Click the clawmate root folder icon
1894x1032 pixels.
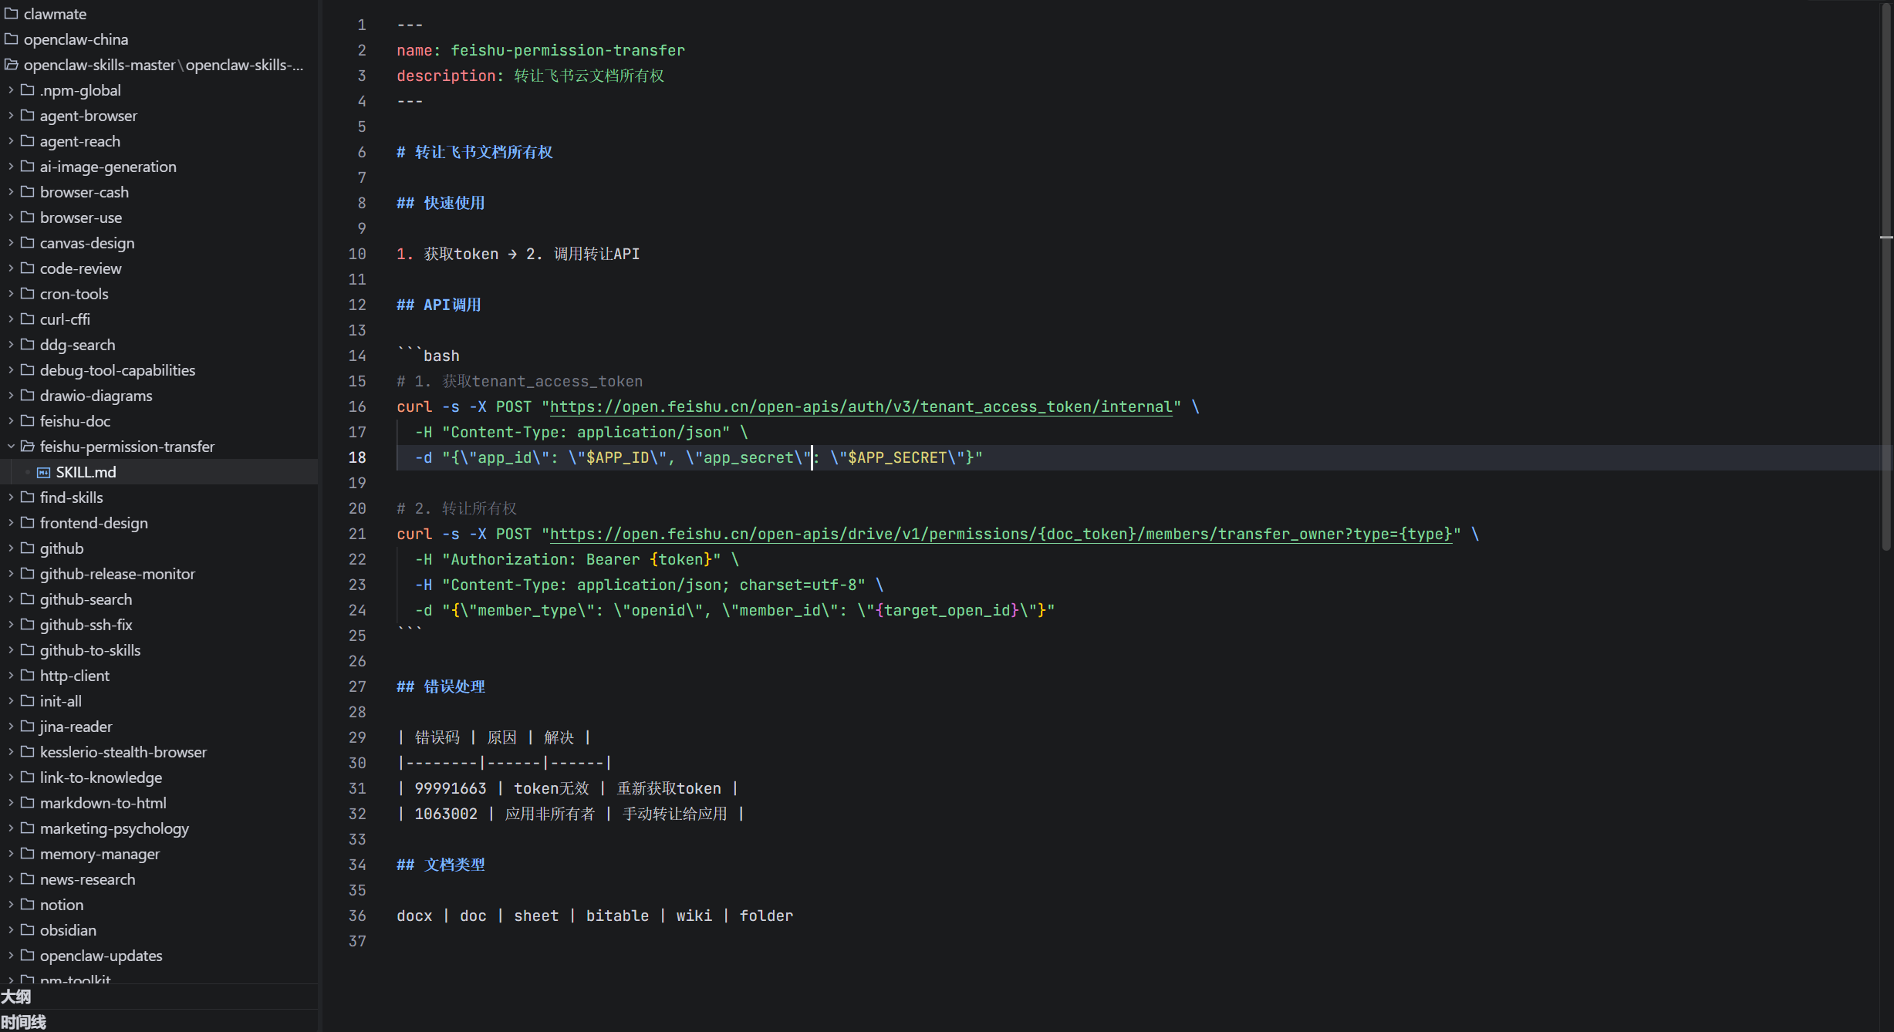tap(12, 14)
